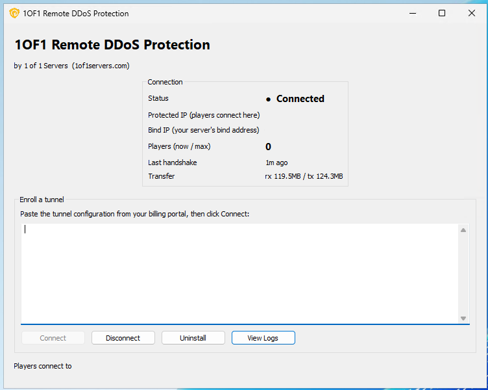Click "Players (now / max)" label

[x=179, y=146]
